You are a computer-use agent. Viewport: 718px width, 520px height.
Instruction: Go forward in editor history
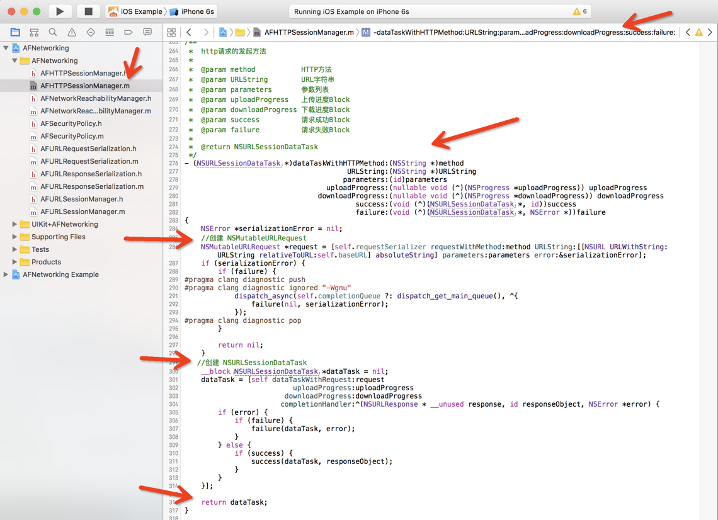205,32
